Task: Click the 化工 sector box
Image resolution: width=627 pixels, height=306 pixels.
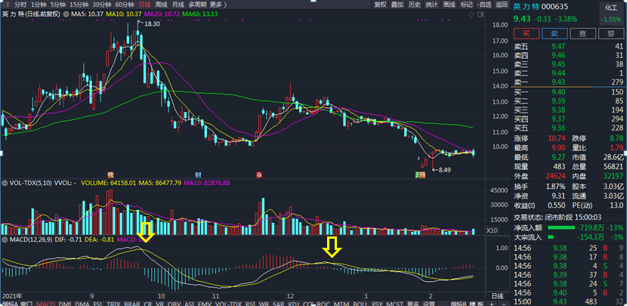Action: point(610,14)
